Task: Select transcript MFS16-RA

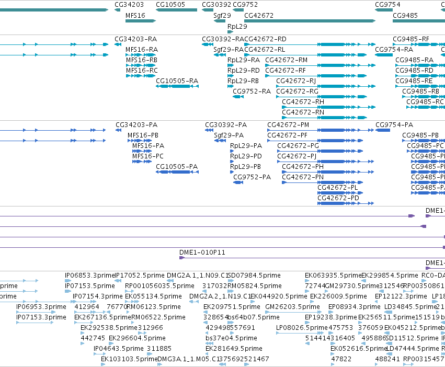Action: (142, 49)
